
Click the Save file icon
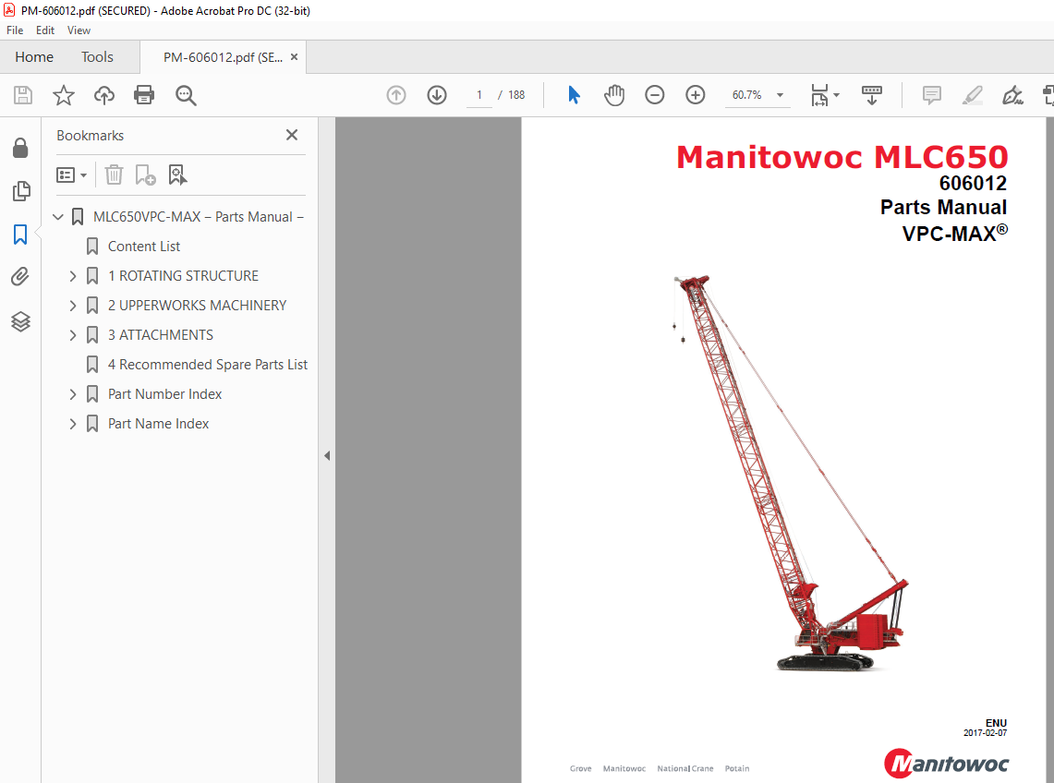(x=23, y=95)
